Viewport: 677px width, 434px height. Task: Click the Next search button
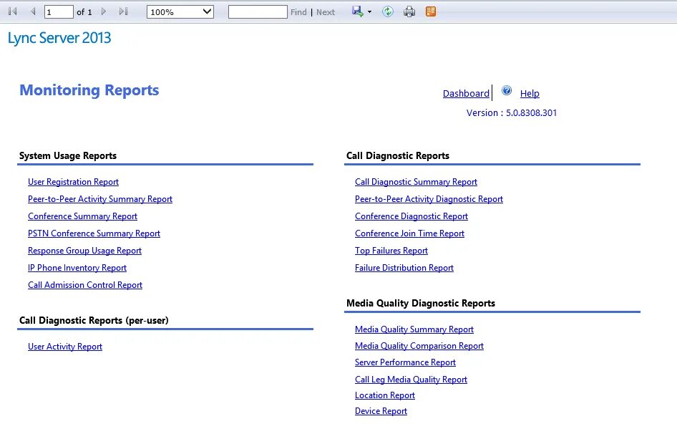coord(325,12)
